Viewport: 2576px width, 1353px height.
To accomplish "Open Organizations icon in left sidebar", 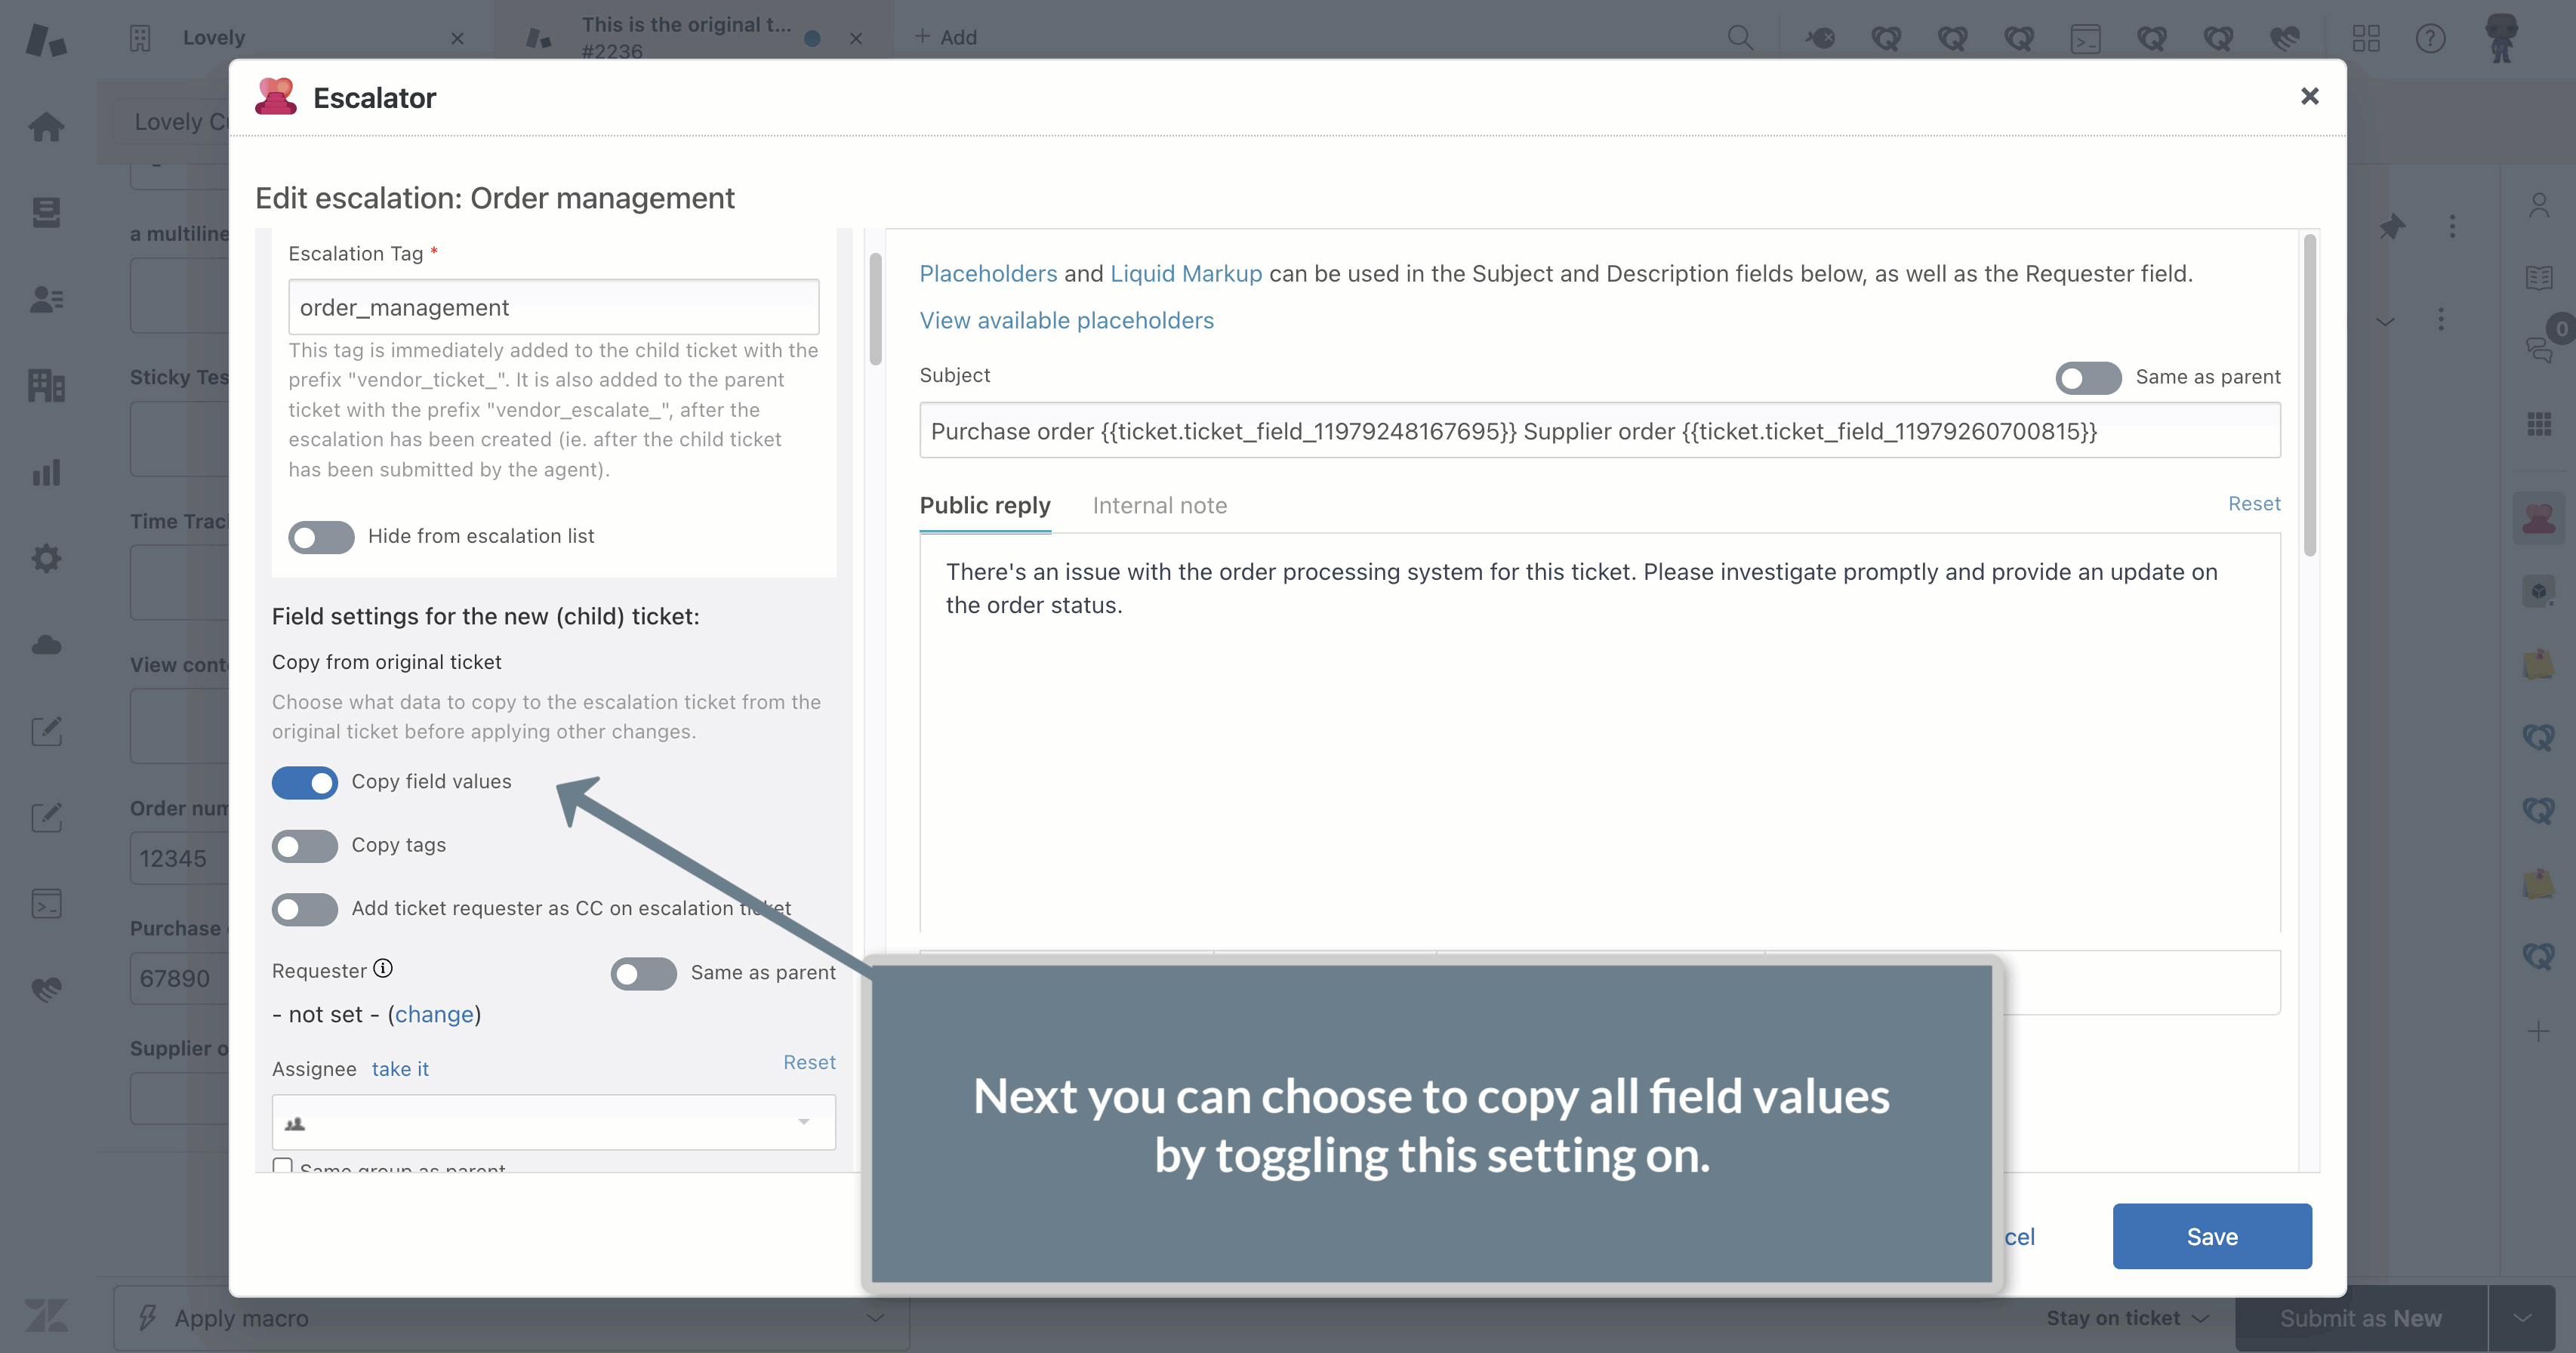I will point(46,385).
